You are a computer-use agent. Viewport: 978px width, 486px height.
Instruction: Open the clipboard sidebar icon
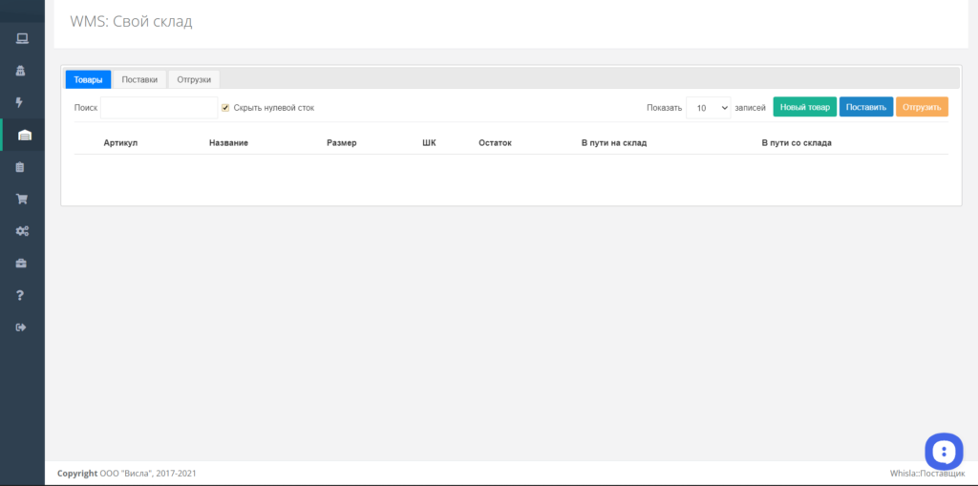[20, 166]
